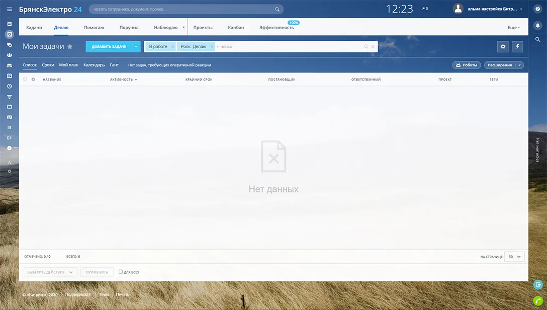Switch to the Помогаю tab
Screen dimensions: 547x310
[94, 28]
